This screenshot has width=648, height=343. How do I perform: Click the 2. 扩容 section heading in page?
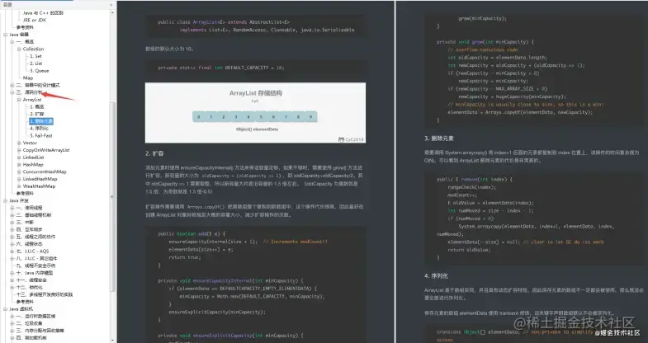[x=154, y=153]
